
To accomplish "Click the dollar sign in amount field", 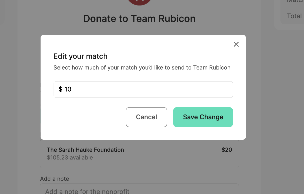I will click(x=61, y=89).
